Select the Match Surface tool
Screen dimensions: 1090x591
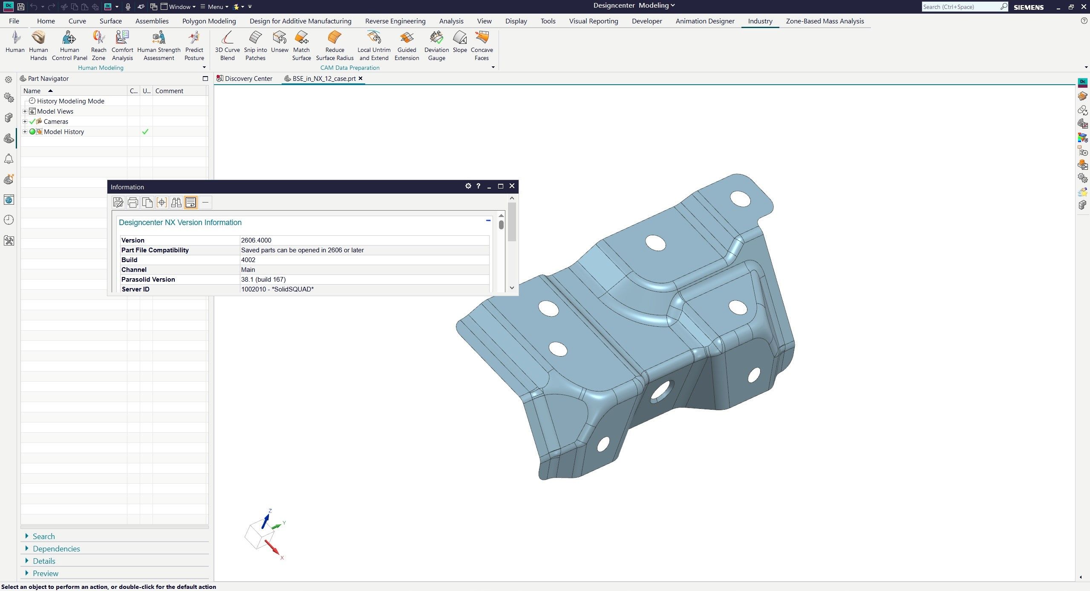click(301, 46)
